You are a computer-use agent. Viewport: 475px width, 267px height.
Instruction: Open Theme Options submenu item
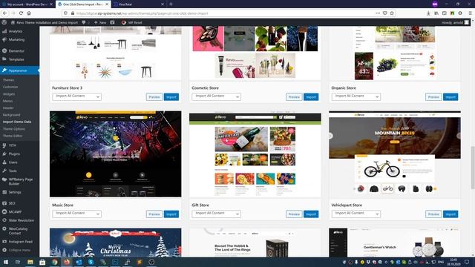pos(14,128)
